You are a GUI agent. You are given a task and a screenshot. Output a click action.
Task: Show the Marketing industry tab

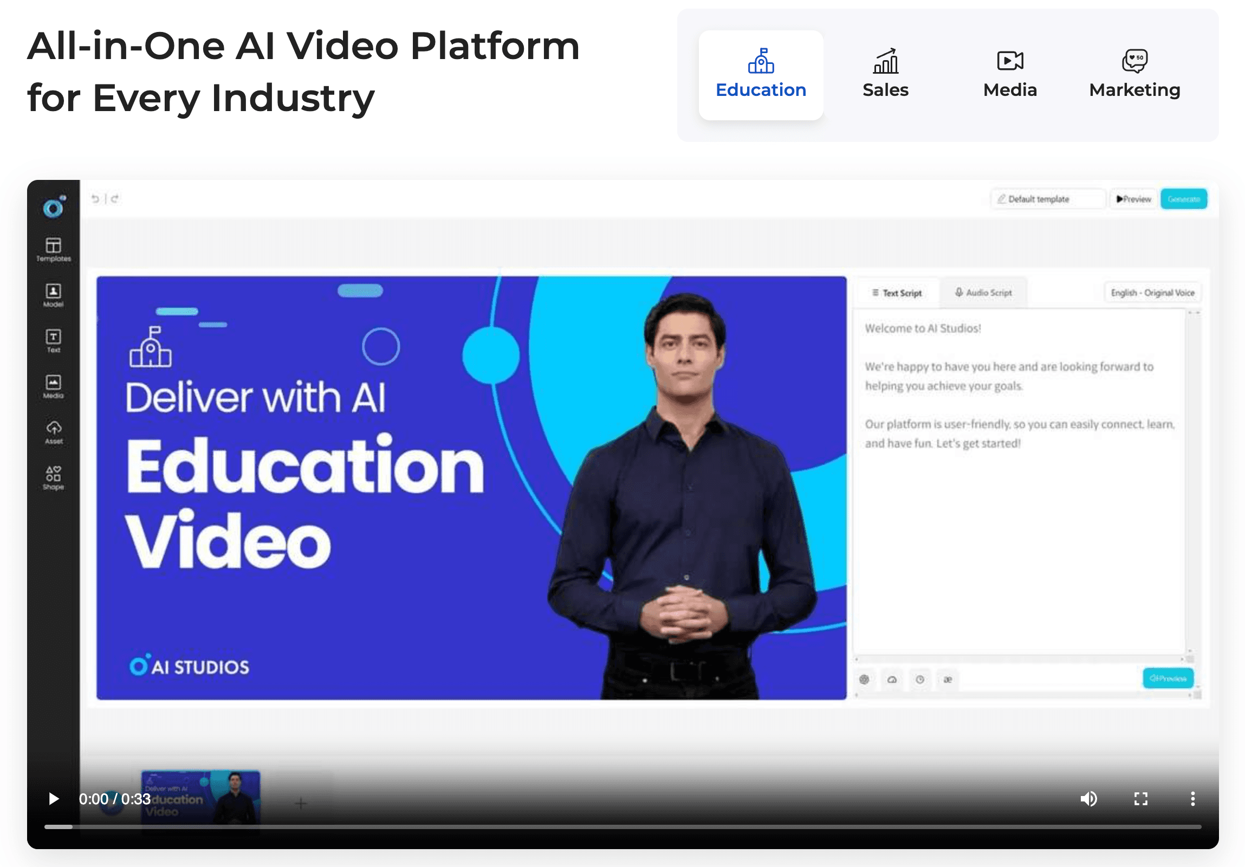pos(1135,75)
